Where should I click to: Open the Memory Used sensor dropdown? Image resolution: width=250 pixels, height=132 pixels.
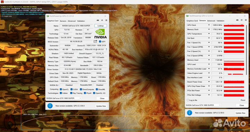tap(209, 60)
